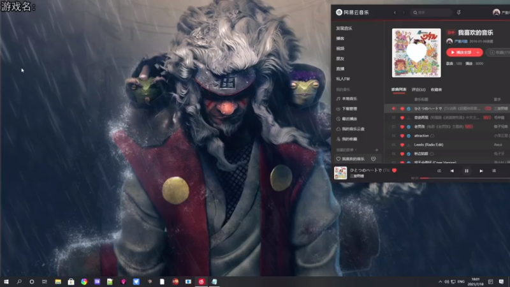The image size is (510, 287).
Task: Skip to the previous track
Action: click(x=452, y=171)
